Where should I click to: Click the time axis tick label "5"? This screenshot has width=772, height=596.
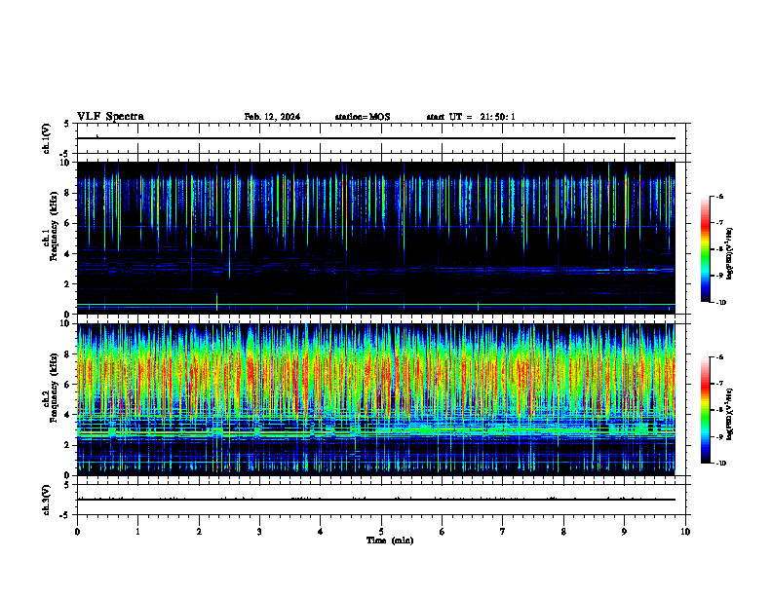[381, 532]
